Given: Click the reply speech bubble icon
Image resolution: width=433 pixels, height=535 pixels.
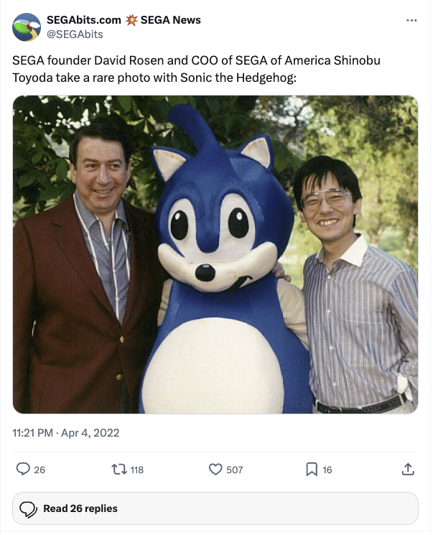Looking at the screenshot, I should (23, 470).
